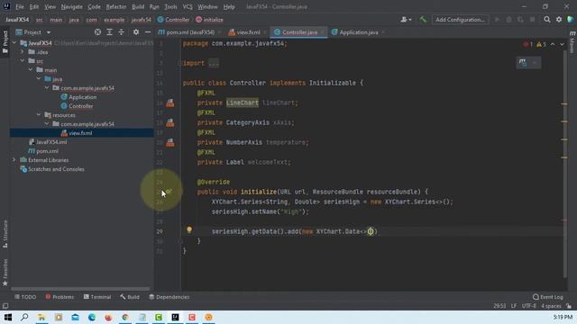
Task: Select opened file locate target icon
Action: coord(97,32)
